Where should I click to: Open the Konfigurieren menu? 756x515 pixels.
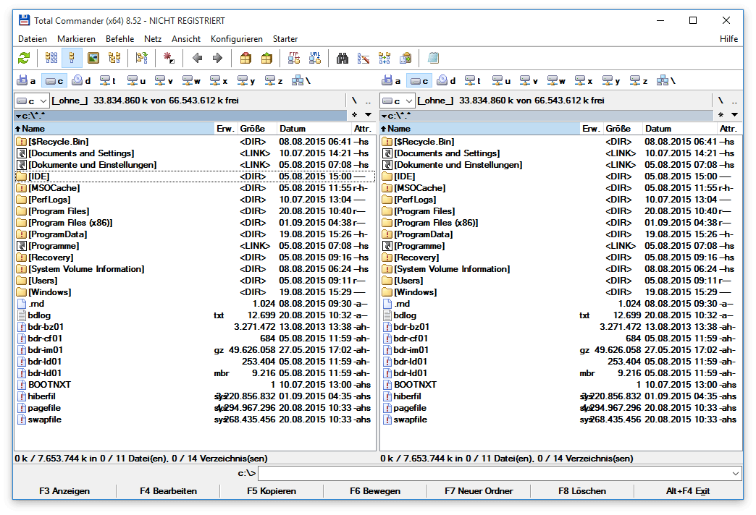coord(237,39)
